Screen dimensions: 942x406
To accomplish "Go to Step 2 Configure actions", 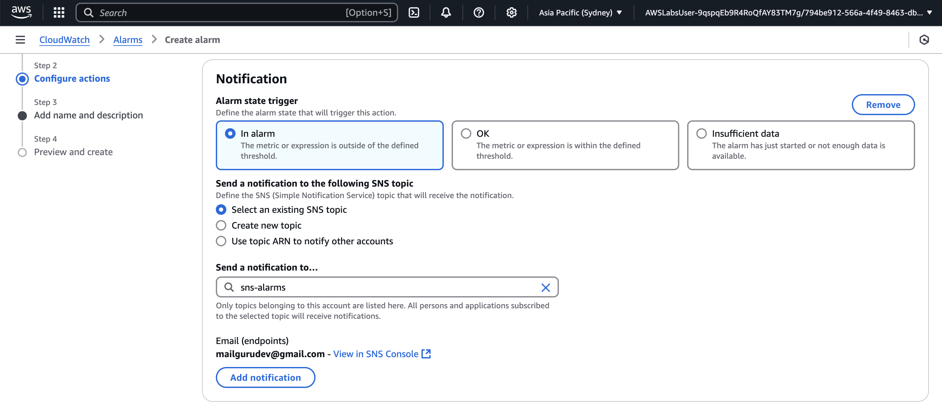I will pos(72,78).
